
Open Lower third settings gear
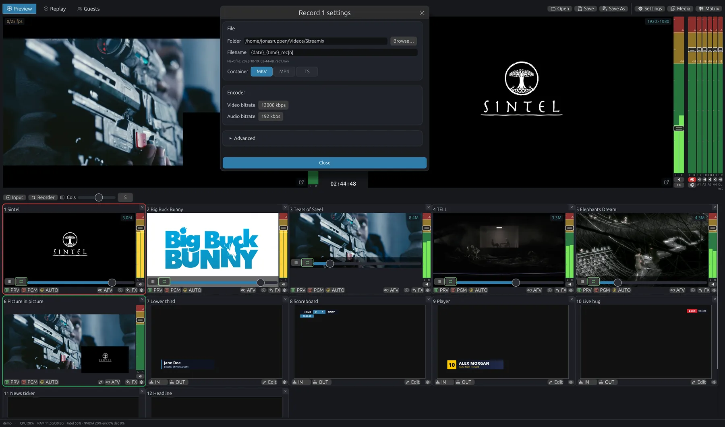285,382
